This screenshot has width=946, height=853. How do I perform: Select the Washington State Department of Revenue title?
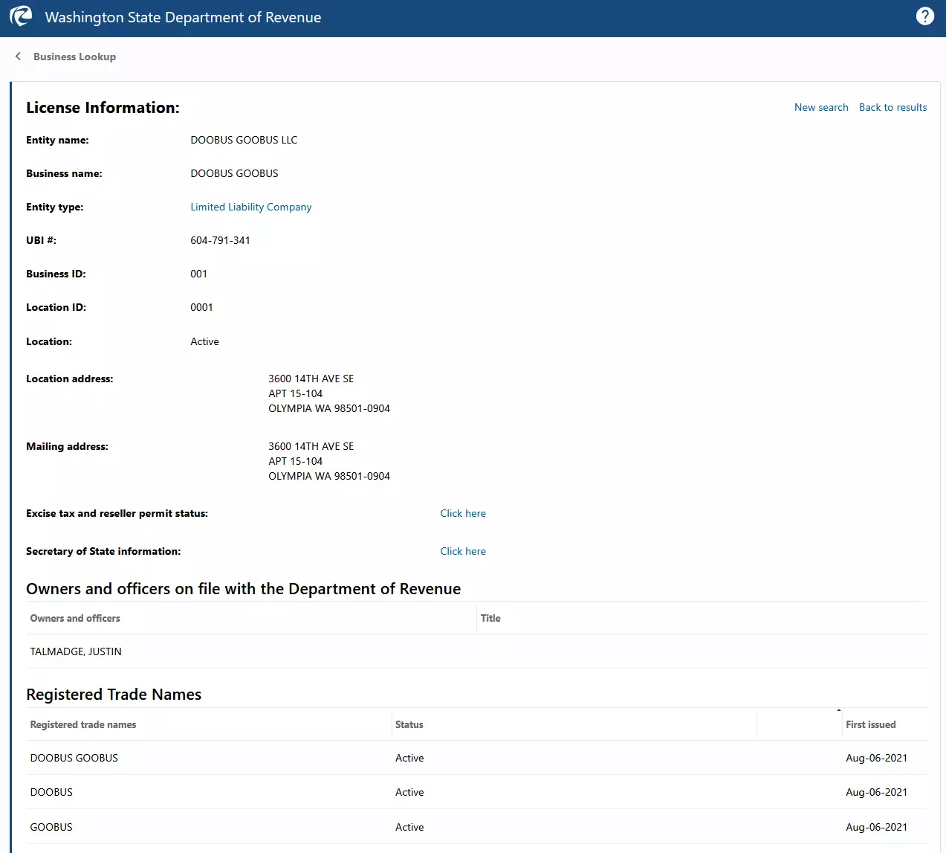point(183,17)
